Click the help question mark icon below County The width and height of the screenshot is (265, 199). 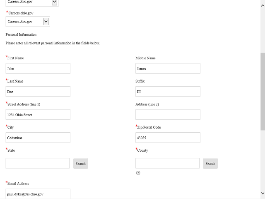click(x=138, y=173)
